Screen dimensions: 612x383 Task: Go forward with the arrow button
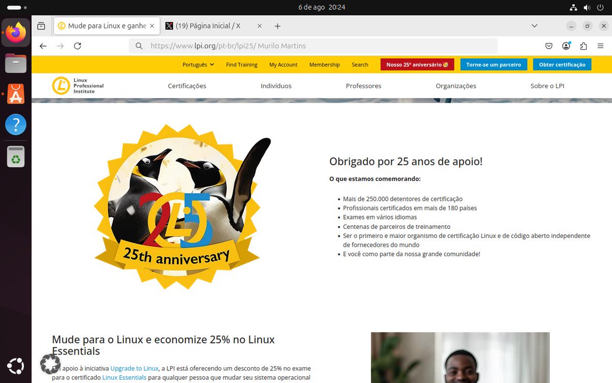coord(60,46)
